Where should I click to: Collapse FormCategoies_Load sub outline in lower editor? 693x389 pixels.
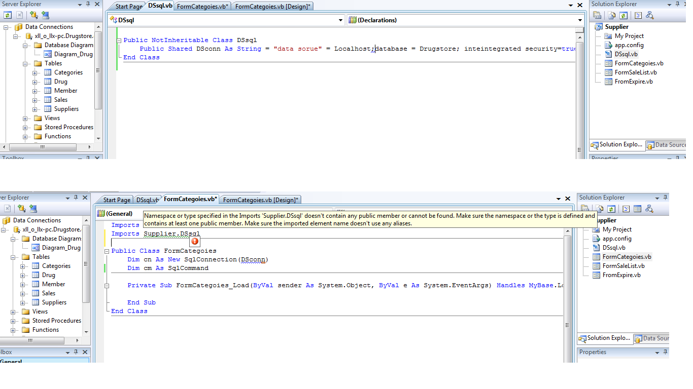coord(107,285)
